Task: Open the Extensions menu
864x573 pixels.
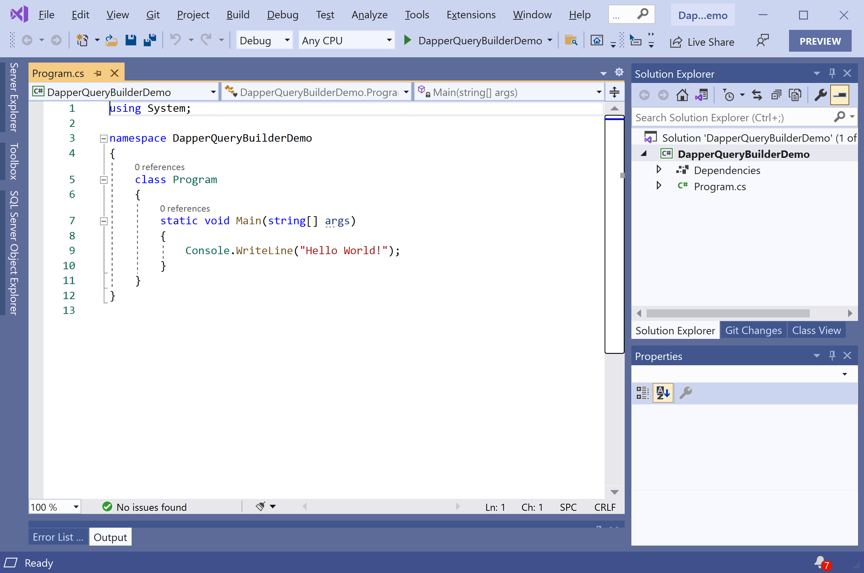Action: pos(471,15)
